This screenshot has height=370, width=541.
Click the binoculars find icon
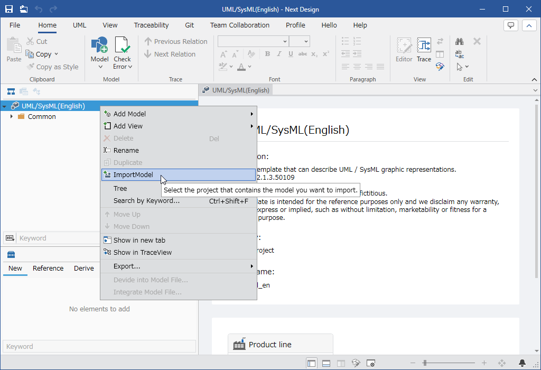459,41
